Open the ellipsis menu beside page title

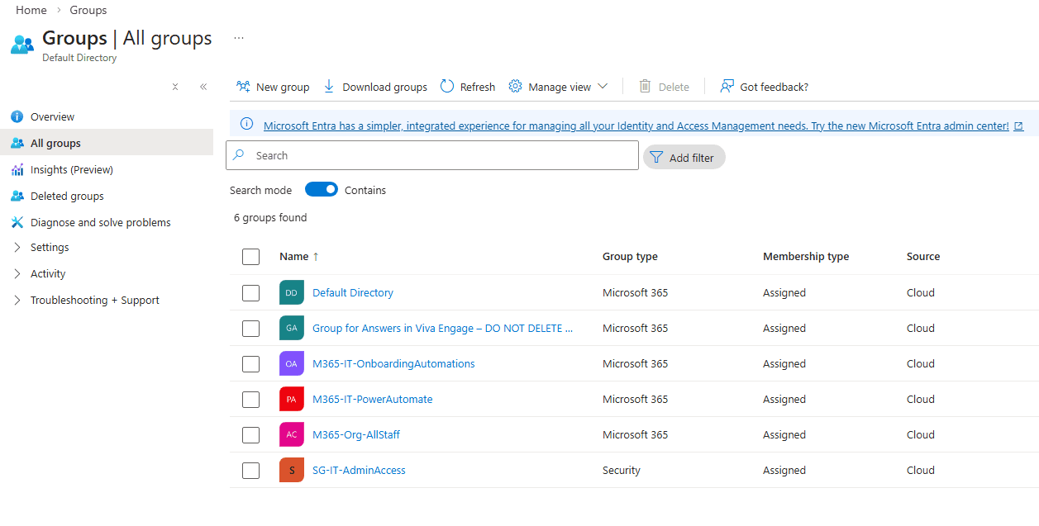click(239, 38)
